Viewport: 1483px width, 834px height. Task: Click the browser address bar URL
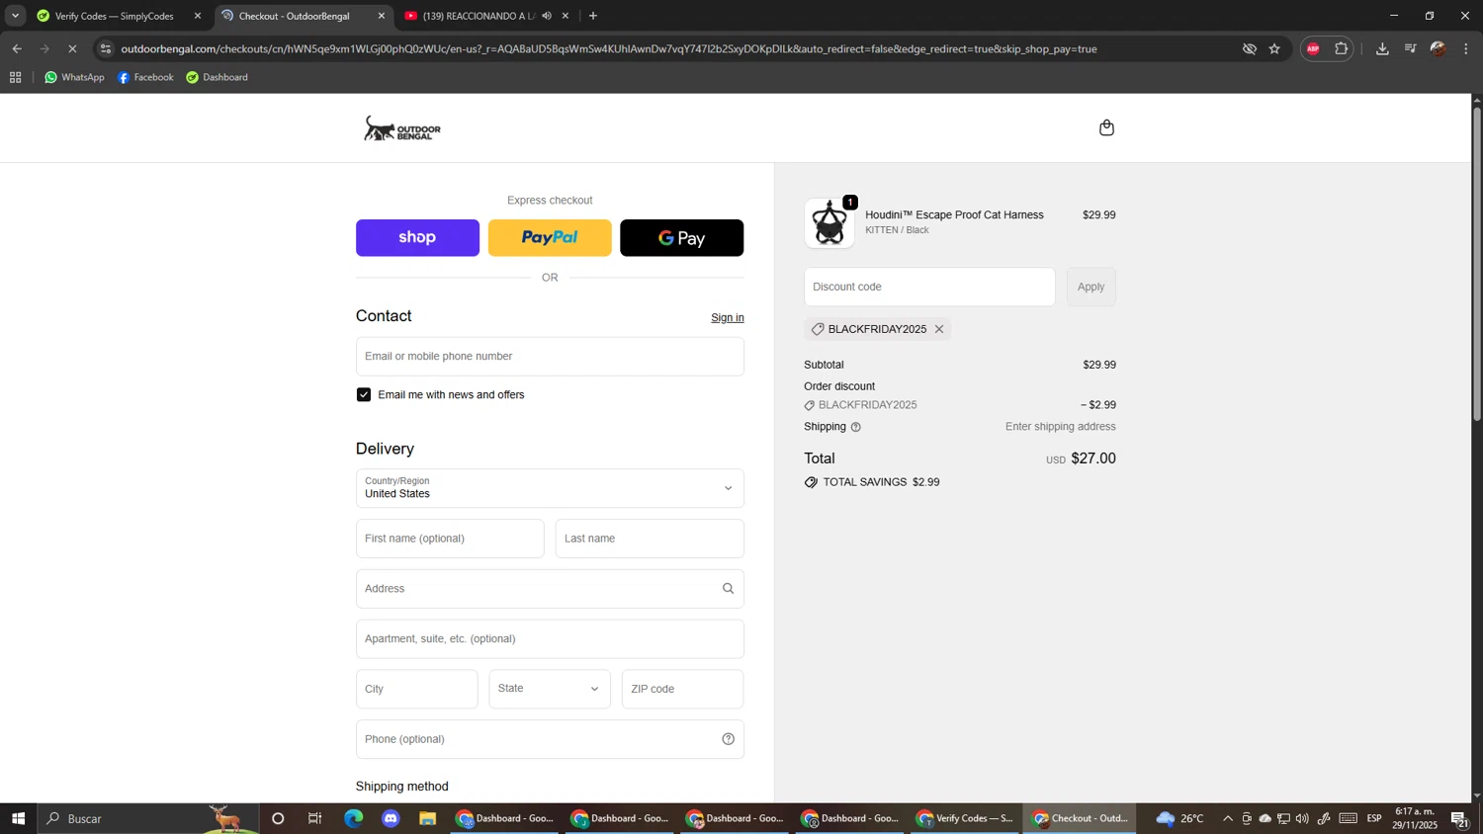tap(609, 48)
